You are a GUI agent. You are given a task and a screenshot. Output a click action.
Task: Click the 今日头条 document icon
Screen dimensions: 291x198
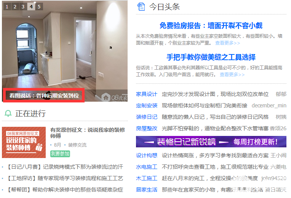click(x=141, y=7)
